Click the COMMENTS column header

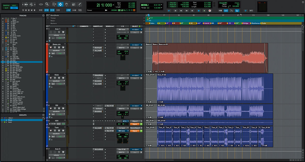(x=84, y=26)
